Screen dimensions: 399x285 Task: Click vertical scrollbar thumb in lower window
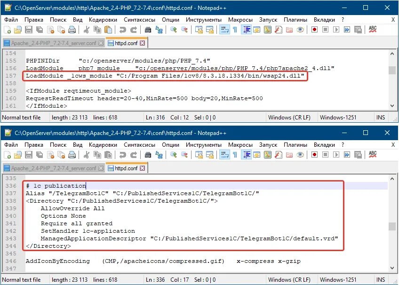392,226
